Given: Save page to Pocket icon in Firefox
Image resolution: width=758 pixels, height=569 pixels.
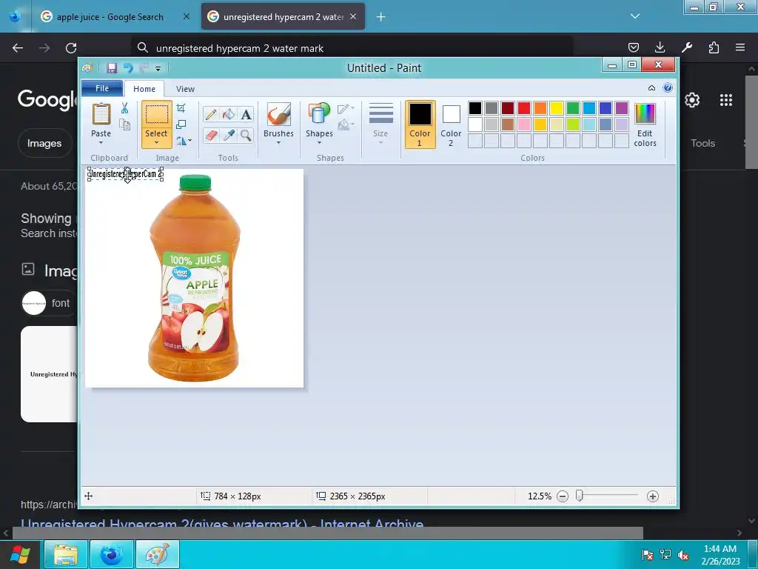Looking at the screenshot, I should 634,47.
